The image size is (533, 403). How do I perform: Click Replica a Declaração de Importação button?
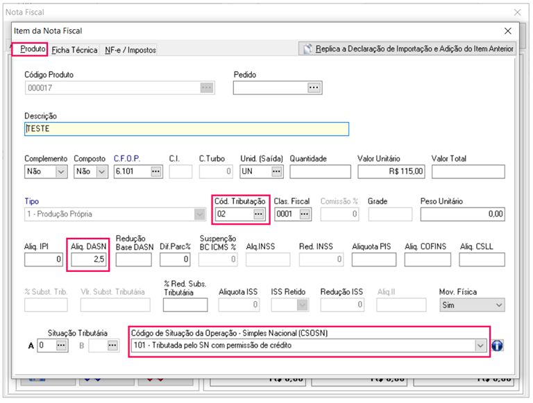pyautogui.click(x=408, y=49)
